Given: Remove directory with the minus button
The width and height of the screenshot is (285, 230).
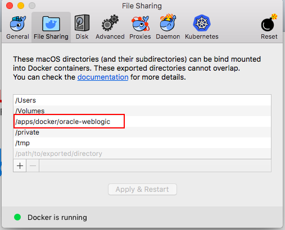Looking at the screenshot, I should tap(33, 165).
